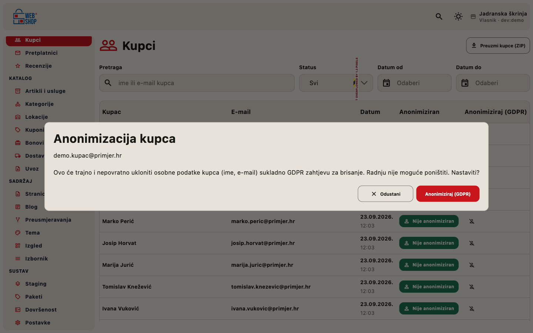Click the Izbornik menu-lines icon
Image resolution: width=533 pixels, height=333 pixels.
coord(18,259)
